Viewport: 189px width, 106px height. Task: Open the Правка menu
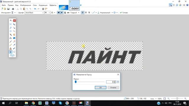pyautogui.click(x=11, y=5)
